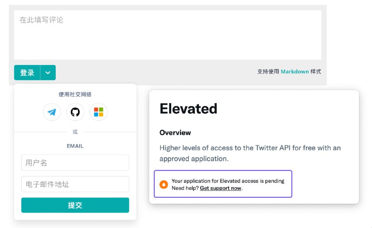Viewport: 372px width, 228px height.
Task: Click the green 登录 button
Action: coord(27,72)
